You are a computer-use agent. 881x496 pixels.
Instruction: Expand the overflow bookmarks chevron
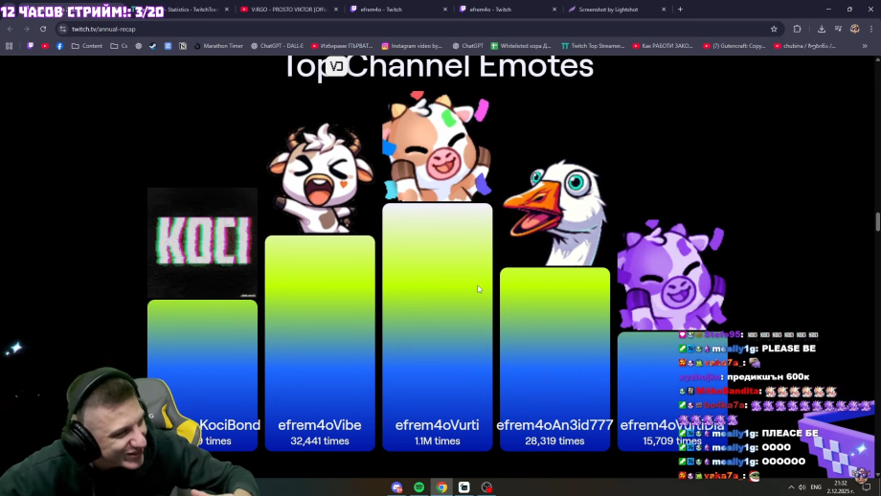tap(865, 46)
